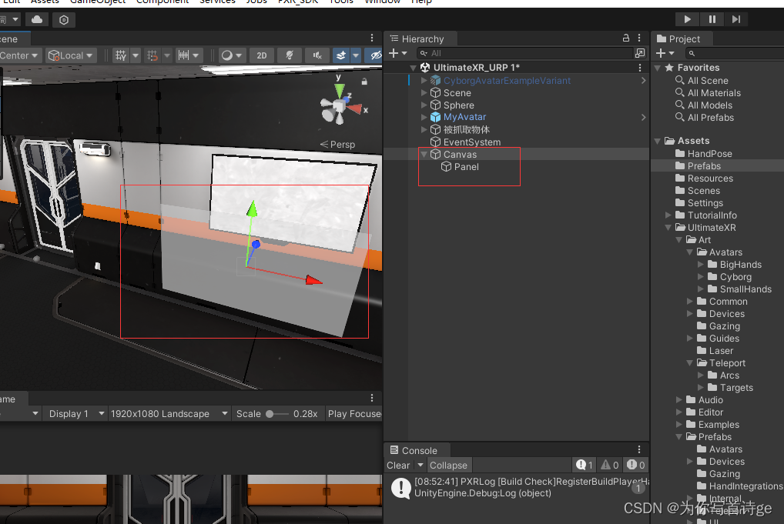
Task: Open Center pivot mode dropdown
Action: tap(19, 55)
